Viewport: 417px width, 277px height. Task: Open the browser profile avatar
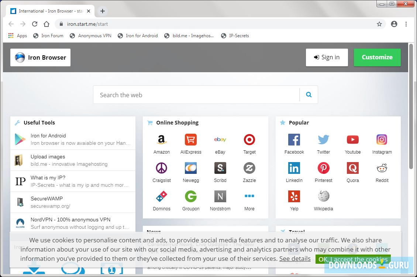(394, 24)
